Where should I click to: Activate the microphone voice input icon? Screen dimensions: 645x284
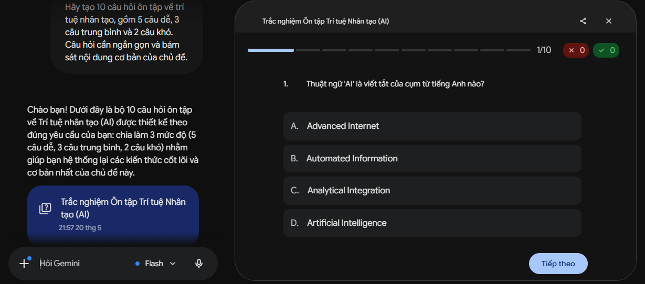click(199, 264)
